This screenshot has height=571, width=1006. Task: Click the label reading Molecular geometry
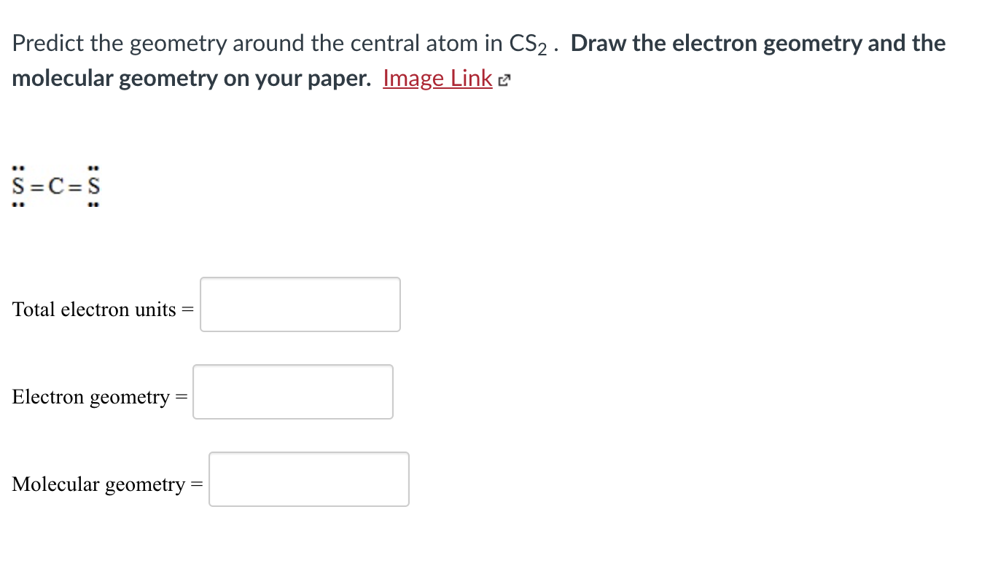[100, 484]
